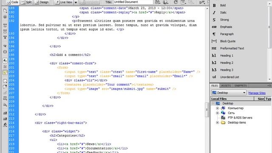272x153 pixels.
Task: Apply comment to selected code
Action: point(5,81)
